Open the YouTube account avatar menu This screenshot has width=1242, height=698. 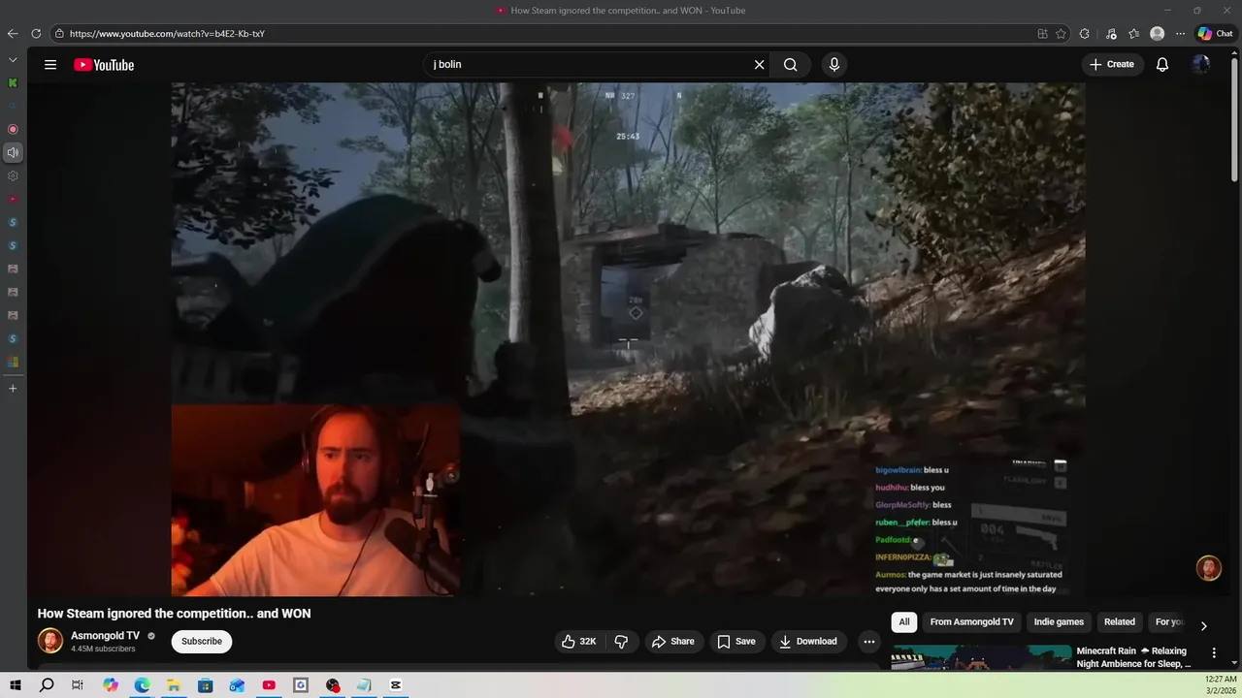[1201, 65]
